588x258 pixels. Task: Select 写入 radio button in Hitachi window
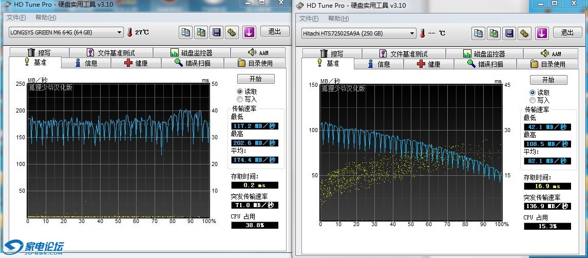coord(533,100)
